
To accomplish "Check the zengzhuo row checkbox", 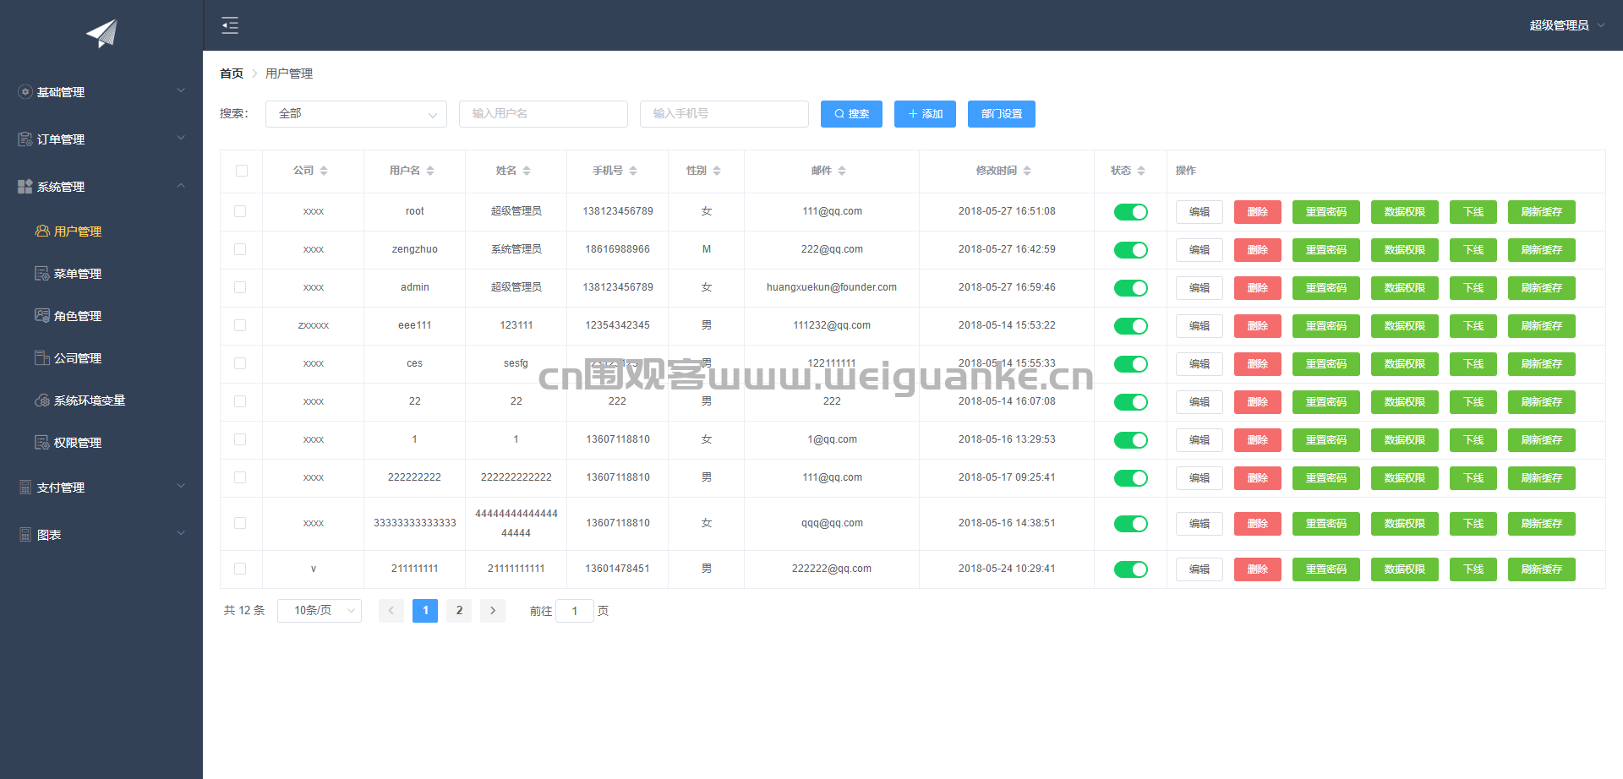I will (x=240, y=249).
